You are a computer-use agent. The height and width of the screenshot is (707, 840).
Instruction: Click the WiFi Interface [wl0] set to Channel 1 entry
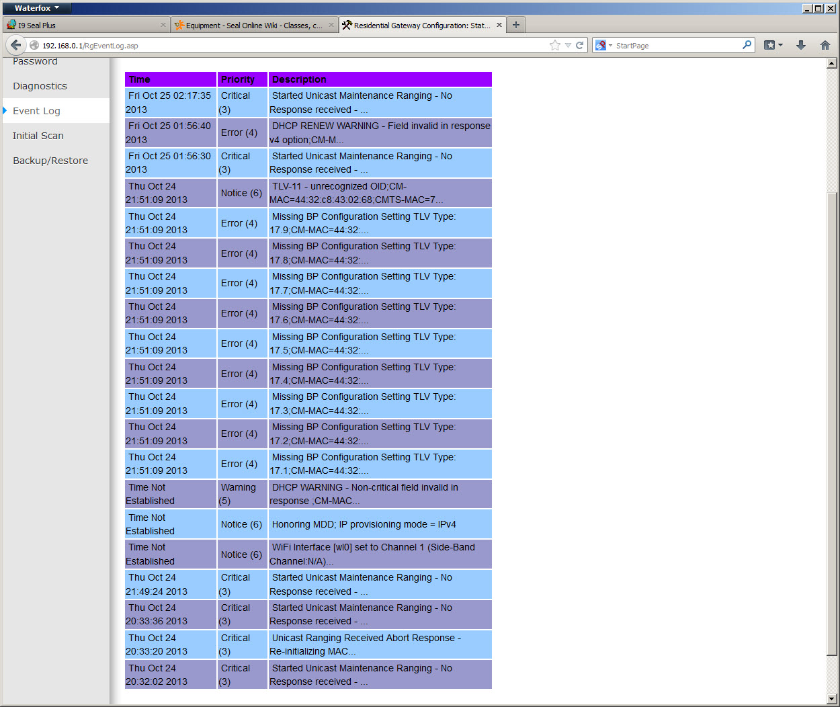tap(380, 554)
